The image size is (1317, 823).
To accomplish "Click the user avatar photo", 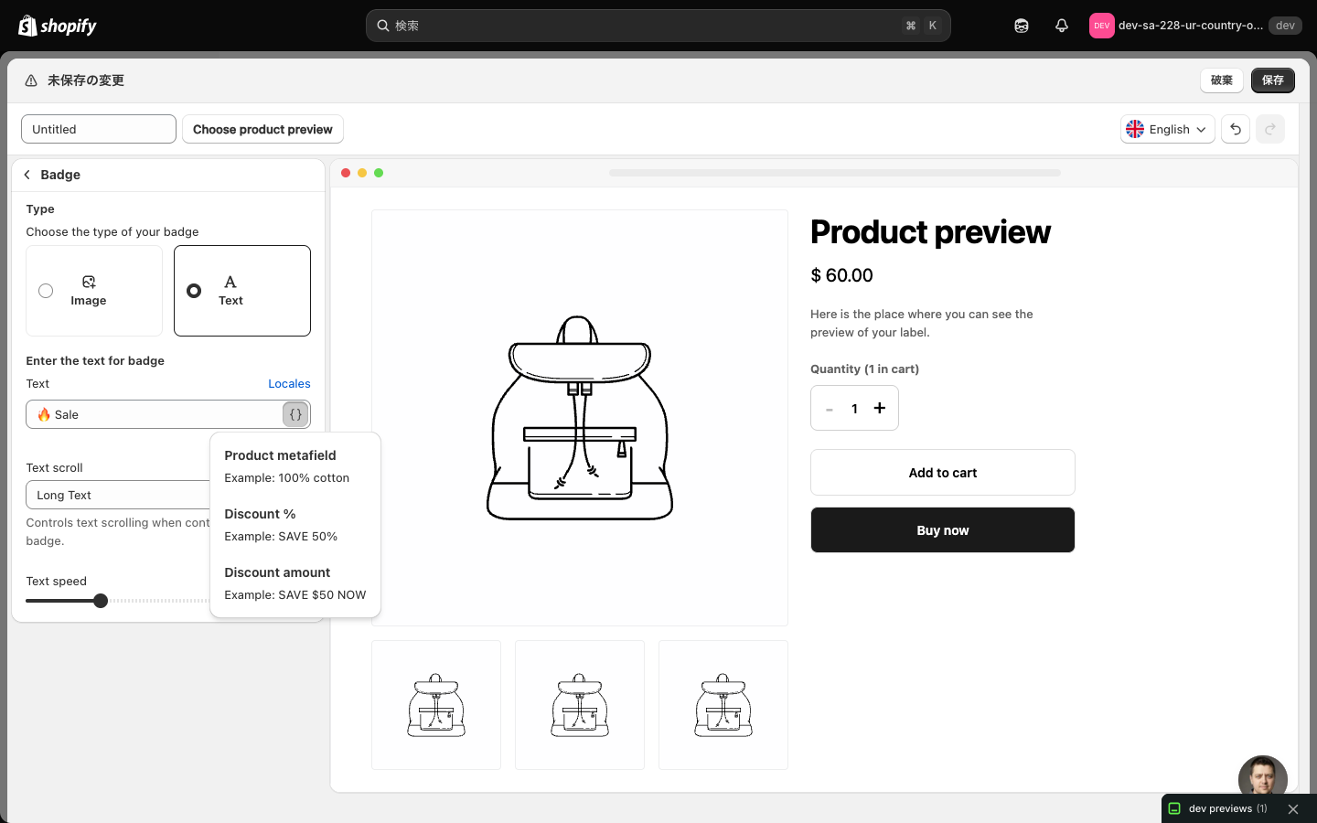I will 1263,777.
